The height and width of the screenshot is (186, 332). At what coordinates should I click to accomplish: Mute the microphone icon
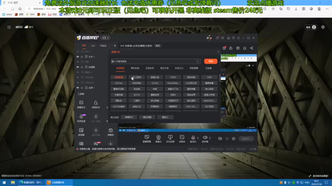click(x=193, y=138)
